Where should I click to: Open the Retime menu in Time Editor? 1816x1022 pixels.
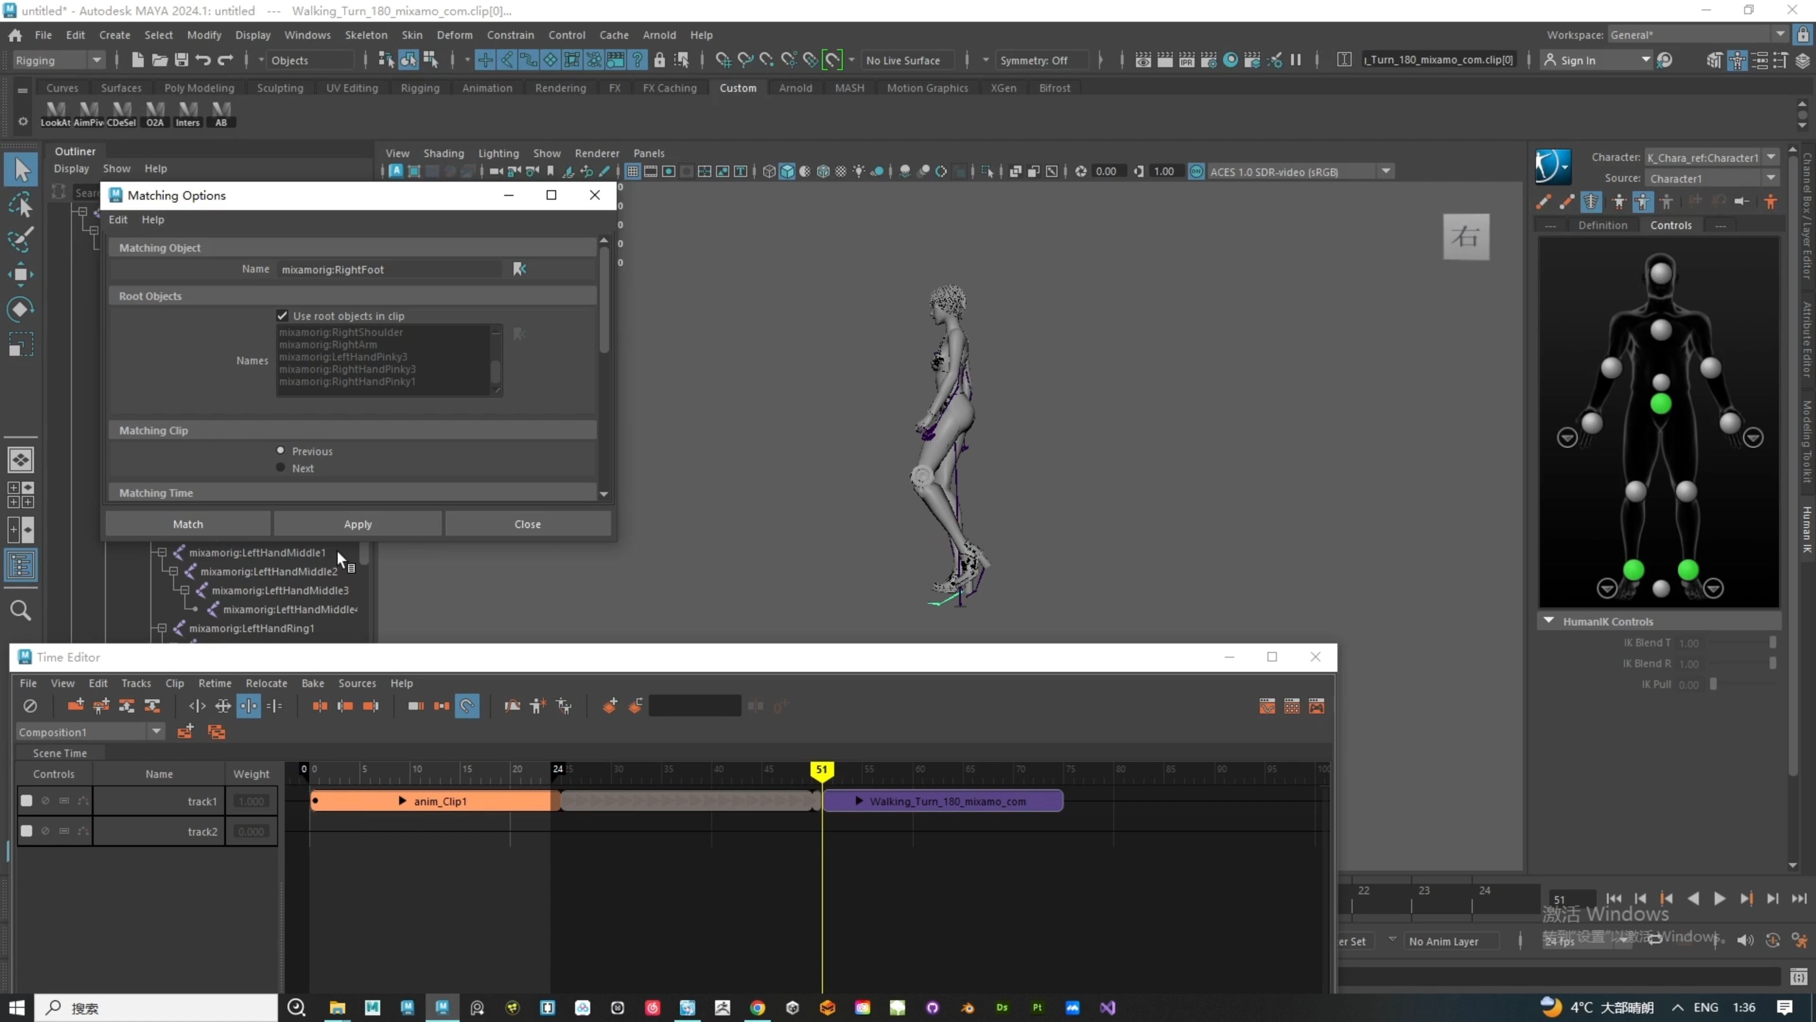coord(214,683)
